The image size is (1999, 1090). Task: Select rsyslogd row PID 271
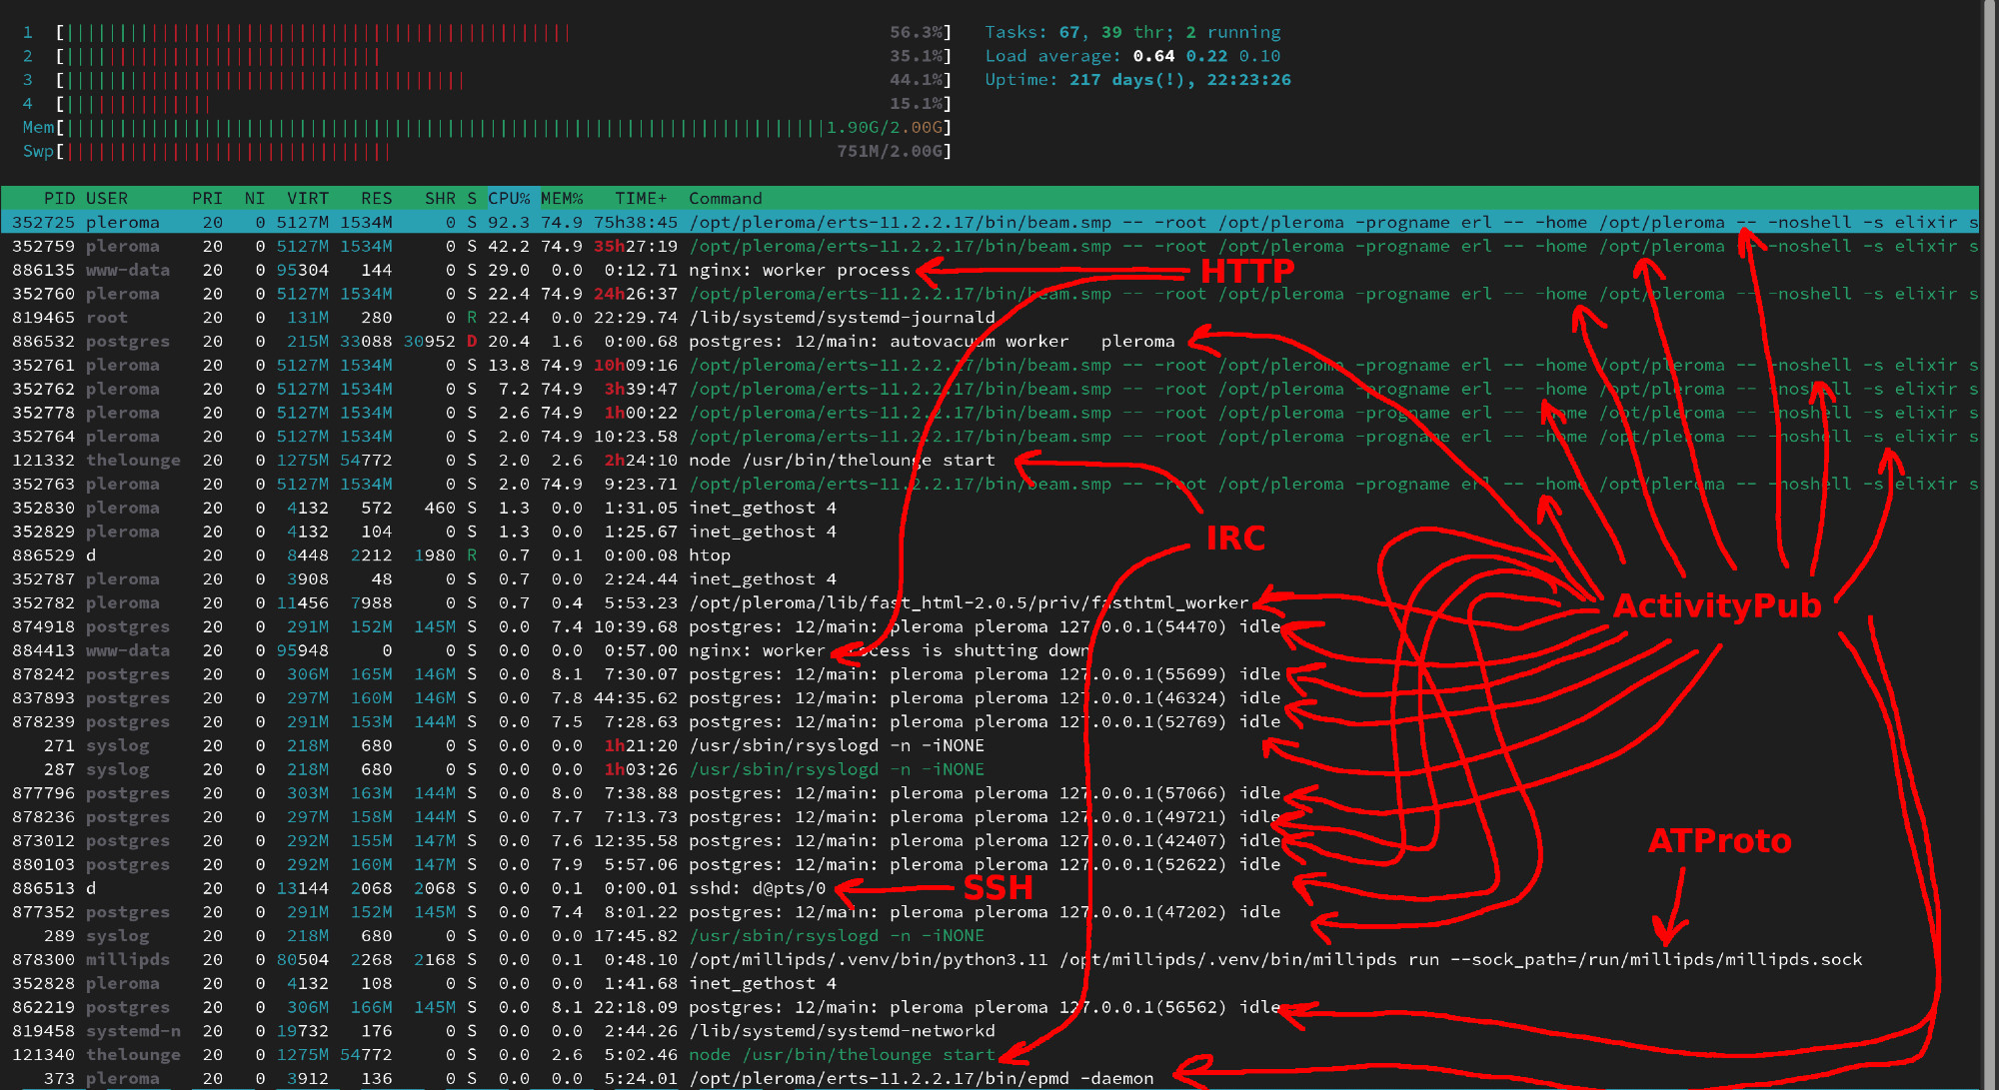(990, 745)
